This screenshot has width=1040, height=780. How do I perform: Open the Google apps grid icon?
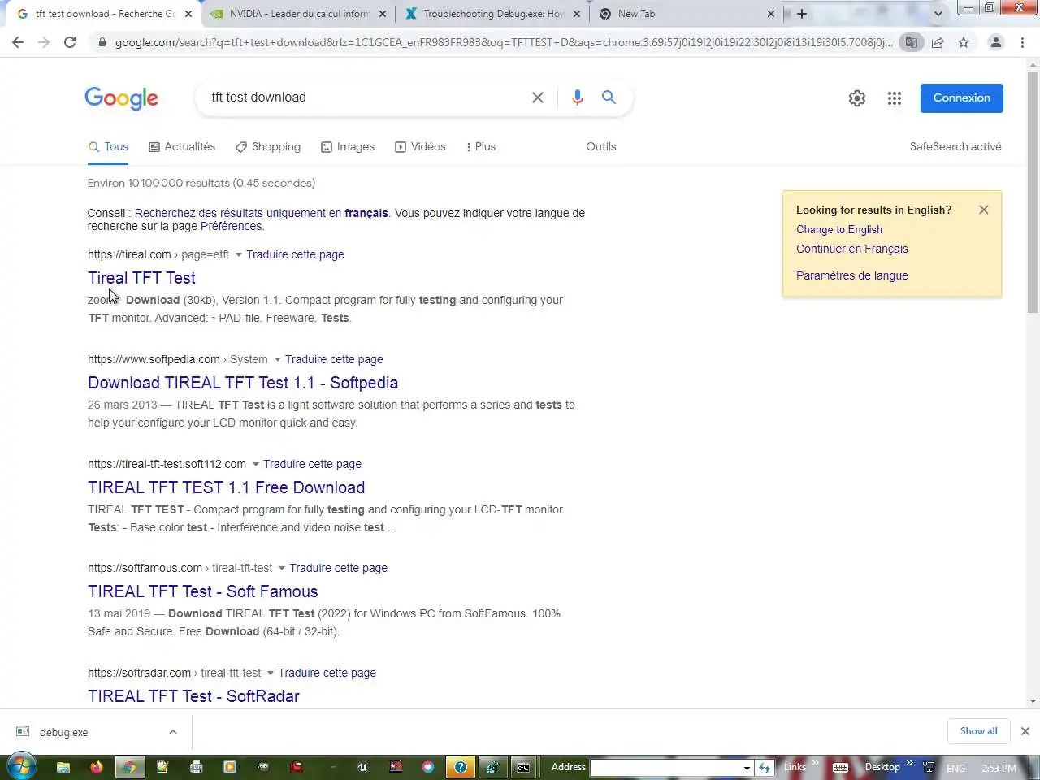tap(895, 98)
